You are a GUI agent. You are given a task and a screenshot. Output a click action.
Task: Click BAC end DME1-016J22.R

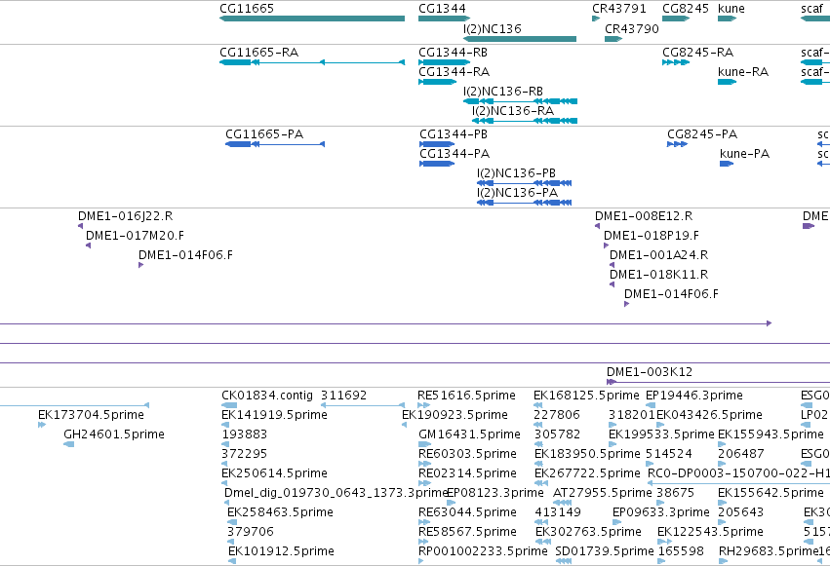point(80,226)
